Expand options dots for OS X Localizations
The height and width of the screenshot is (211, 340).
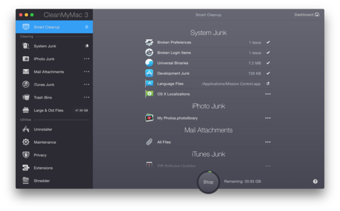pyautogui.click(x=268, y=94)
